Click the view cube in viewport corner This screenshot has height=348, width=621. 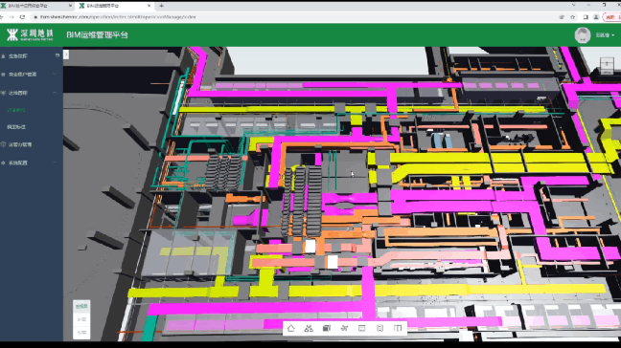607,65
